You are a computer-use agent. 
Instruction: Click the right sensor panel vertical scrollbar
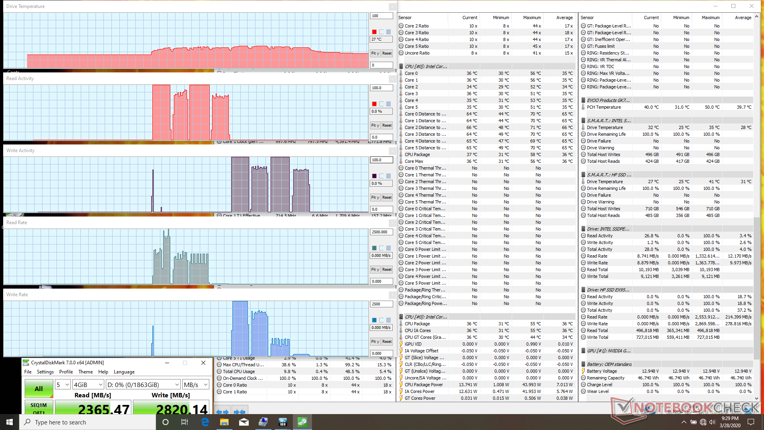(x=757, y=207)
